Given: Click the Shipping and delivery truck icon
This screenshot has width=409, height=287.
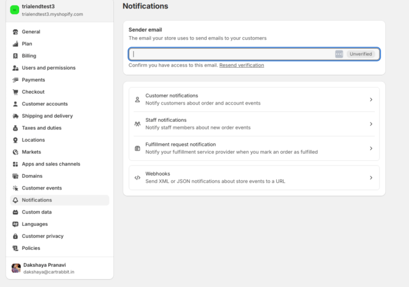Looking at the screenshot, I should (15, 116).
